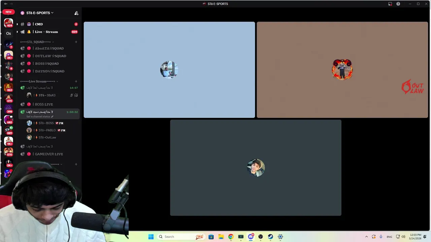Open the server with the 5 badge
Viewport: 431px width, 242px height.
[8, 76]
